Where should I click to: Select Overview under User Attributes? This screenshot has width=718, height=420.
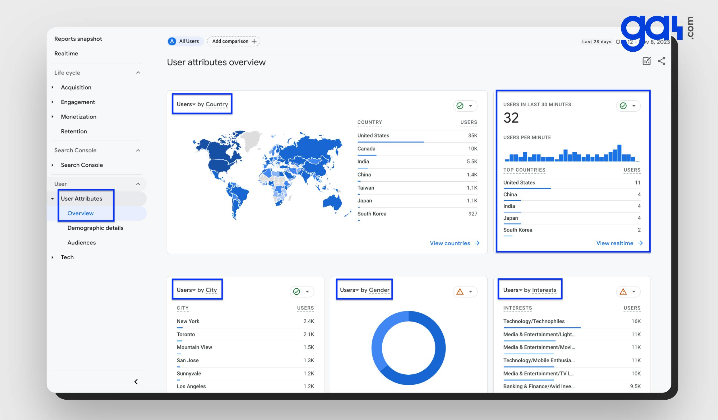(x=80, y=213)
